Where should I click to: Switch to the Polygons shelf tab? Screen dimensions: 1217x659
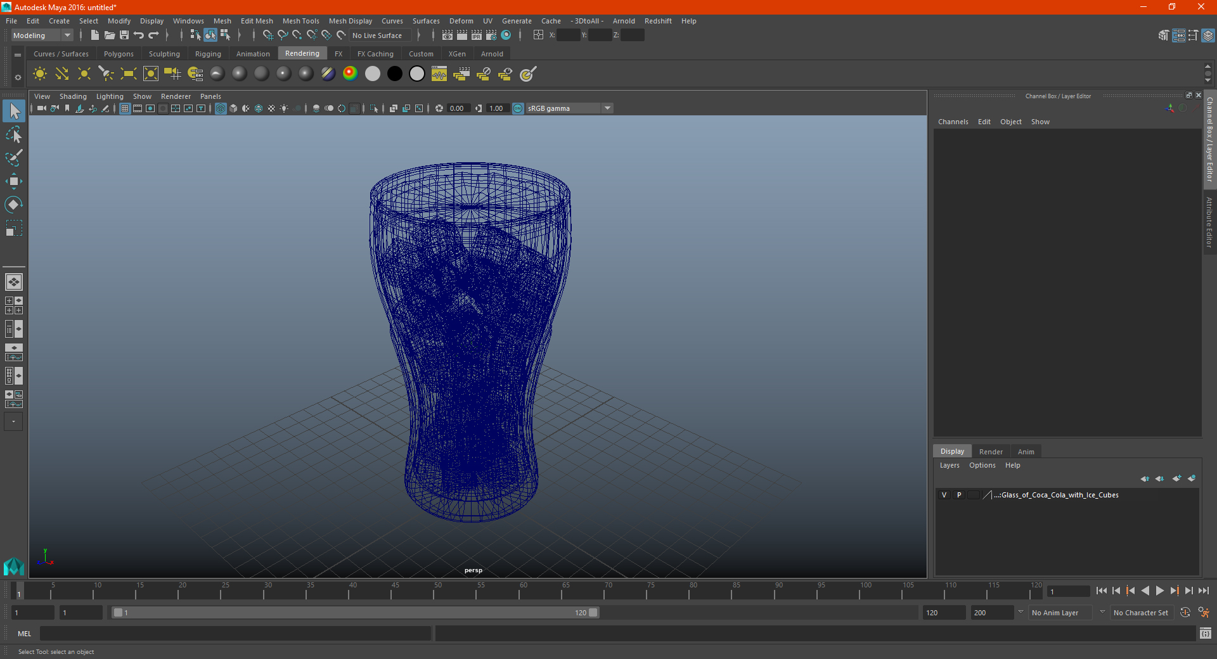click(119, 54)
